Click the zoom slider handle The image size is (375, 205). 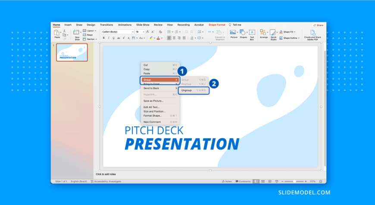[294, 182]
